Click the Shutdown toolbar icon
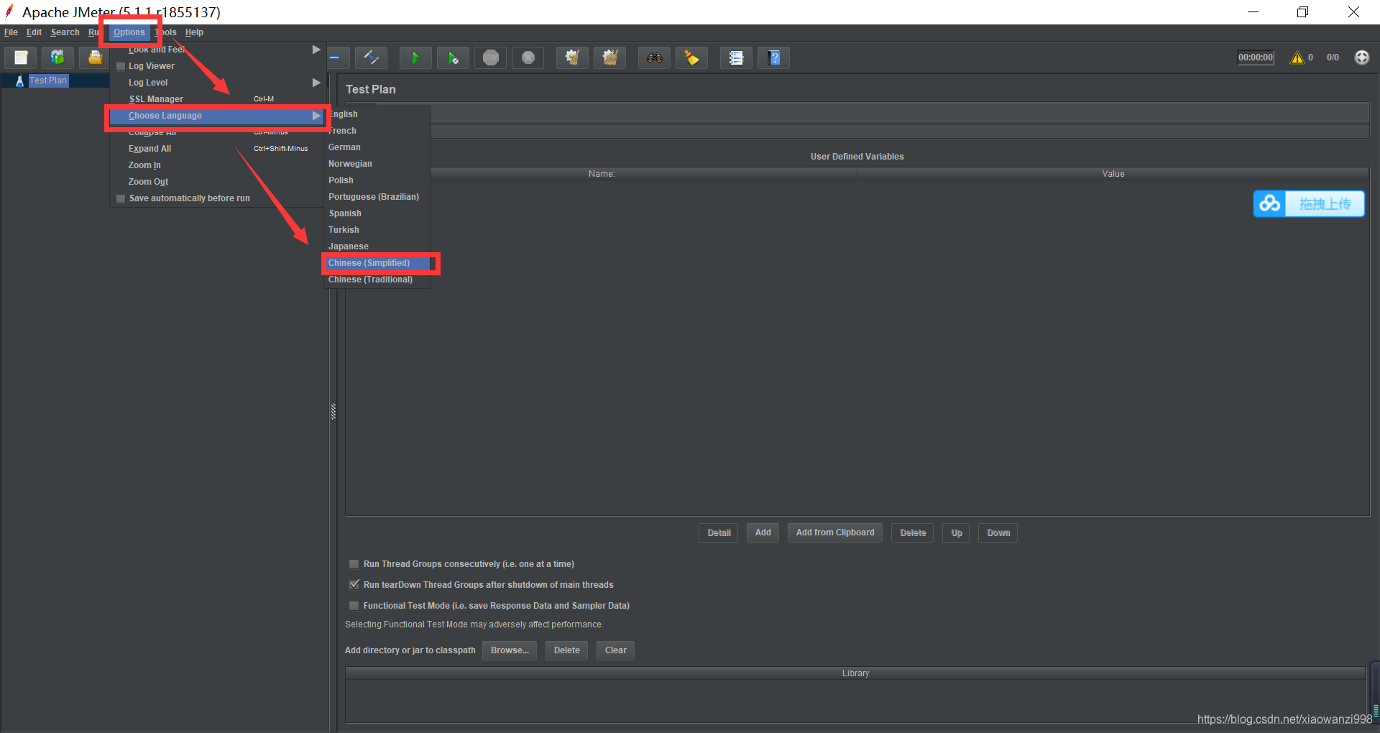 point(528,57)
